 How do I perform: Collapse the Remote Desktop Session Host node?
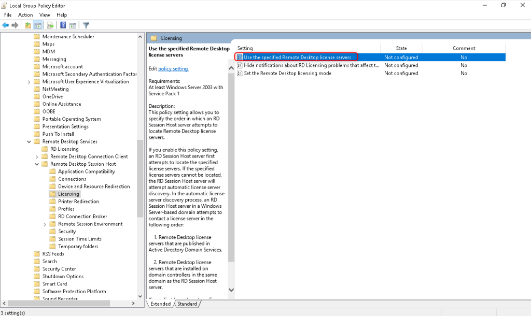[37, 164]
